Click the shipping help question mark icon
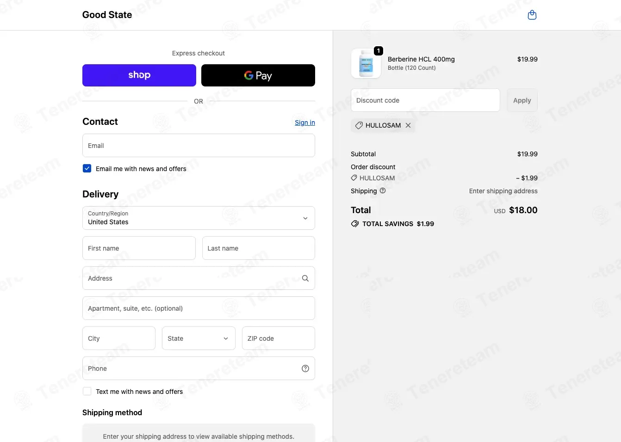Viewport: 621px width, 442px height. click(x=383, y=190)
